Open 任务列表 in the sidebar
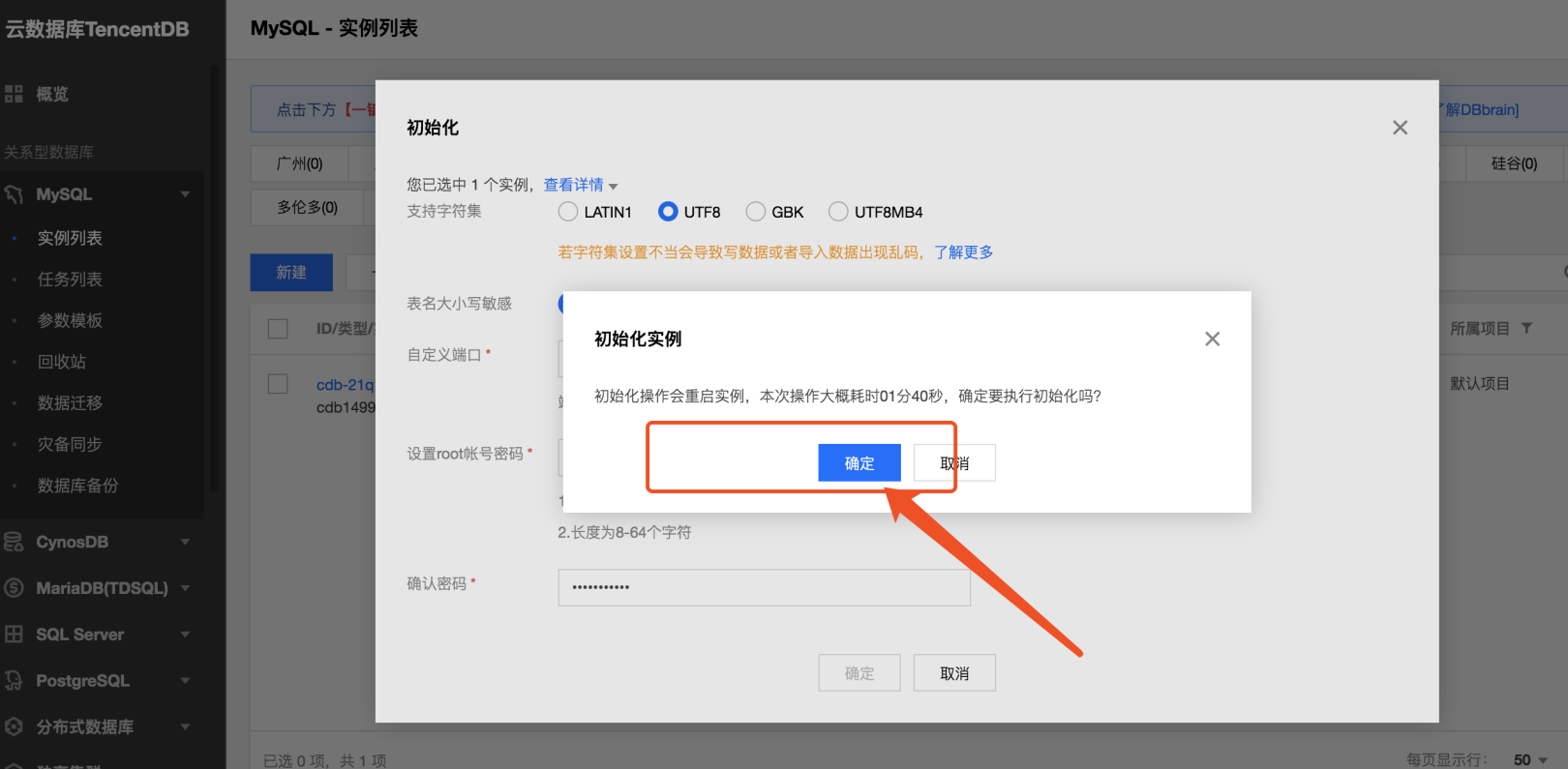 tap(70, 280)
